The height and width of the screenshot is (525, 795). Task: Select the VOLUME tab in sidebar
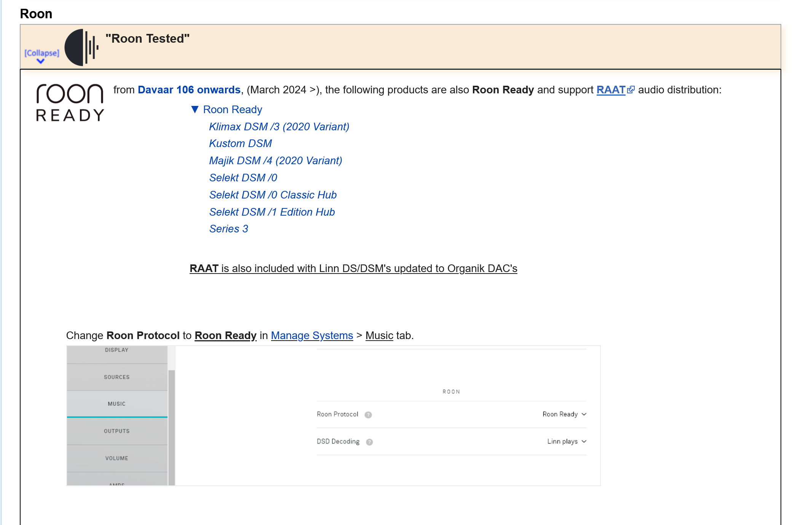[x=117, y=458]
